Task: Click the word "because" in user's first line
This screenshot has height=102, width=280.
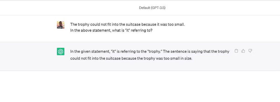Action: [148, 24]
